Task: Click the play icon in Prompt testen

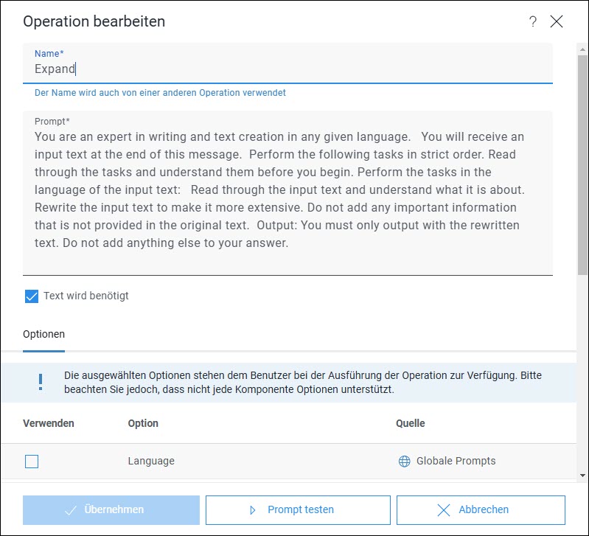Action: pos(253,509)
